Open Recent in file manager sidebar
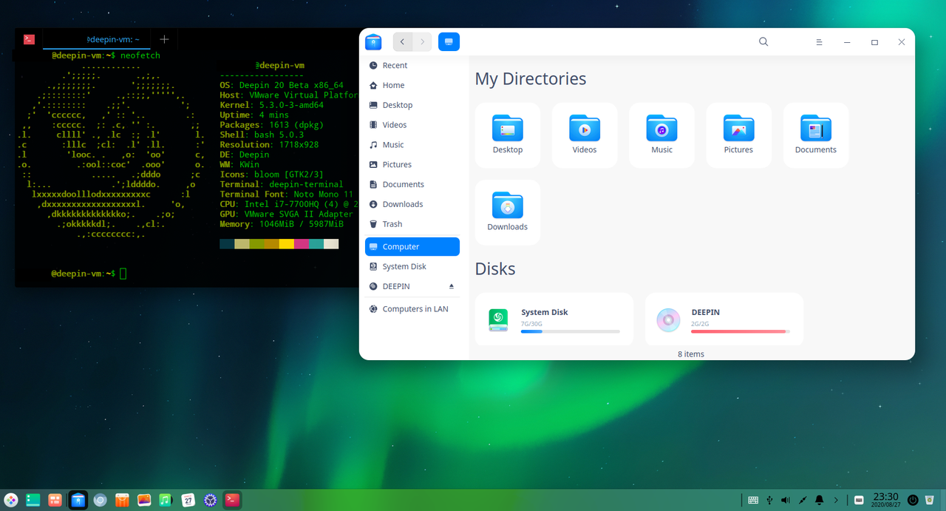The height and width of the screenshot is (511, 946). pos(412,65)
